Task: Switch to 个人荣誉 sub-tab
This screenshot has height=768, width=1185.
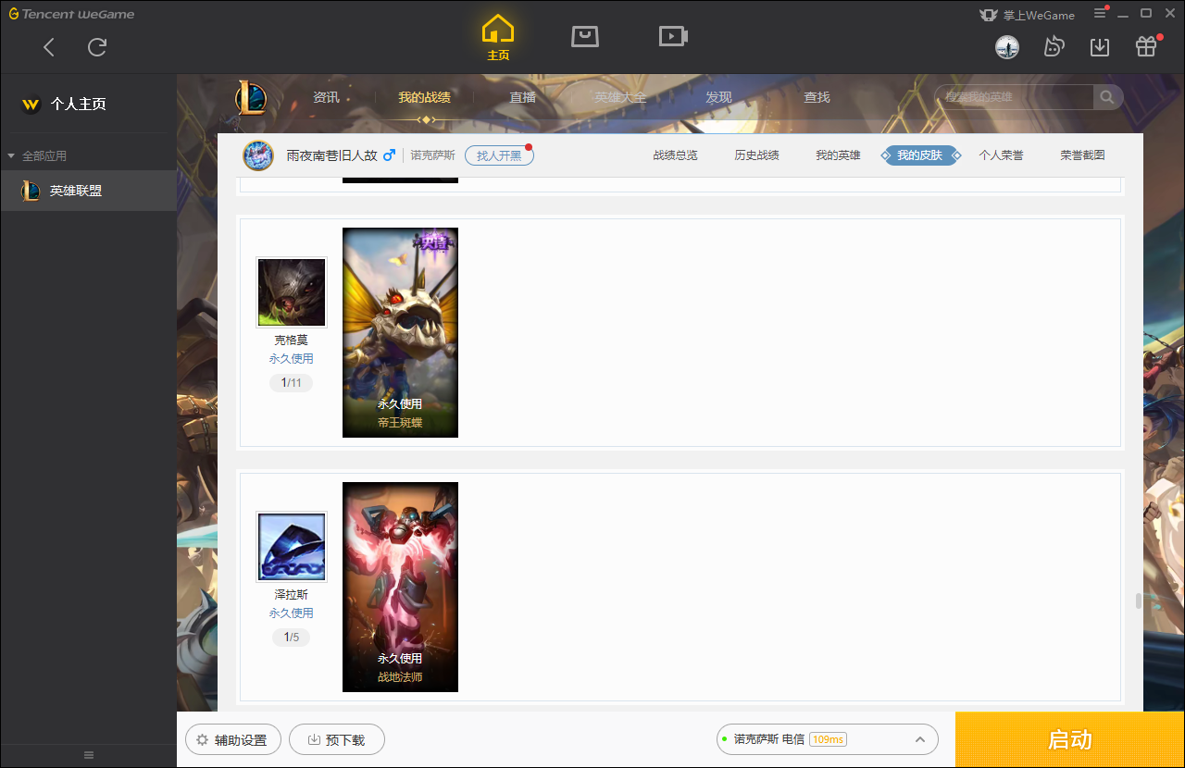Action: [1001, 155]
